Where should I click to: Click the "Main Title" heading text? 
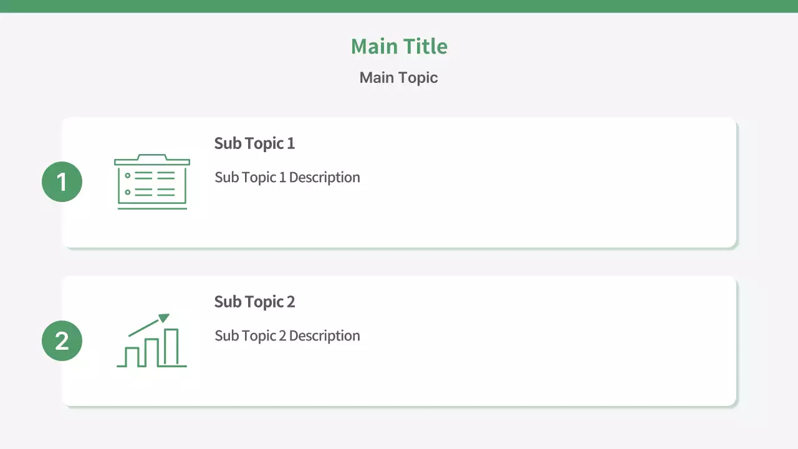399,47
